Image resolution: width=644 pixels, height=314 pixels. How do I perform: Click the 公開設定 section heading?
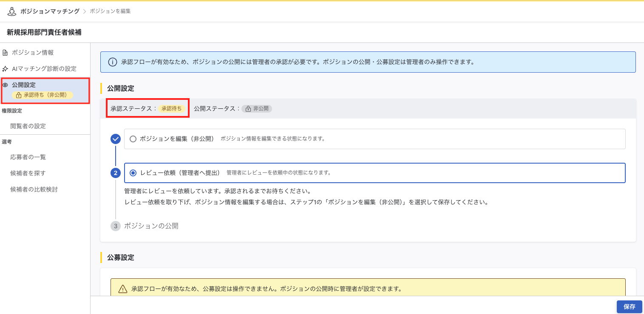tap(121, 88)
